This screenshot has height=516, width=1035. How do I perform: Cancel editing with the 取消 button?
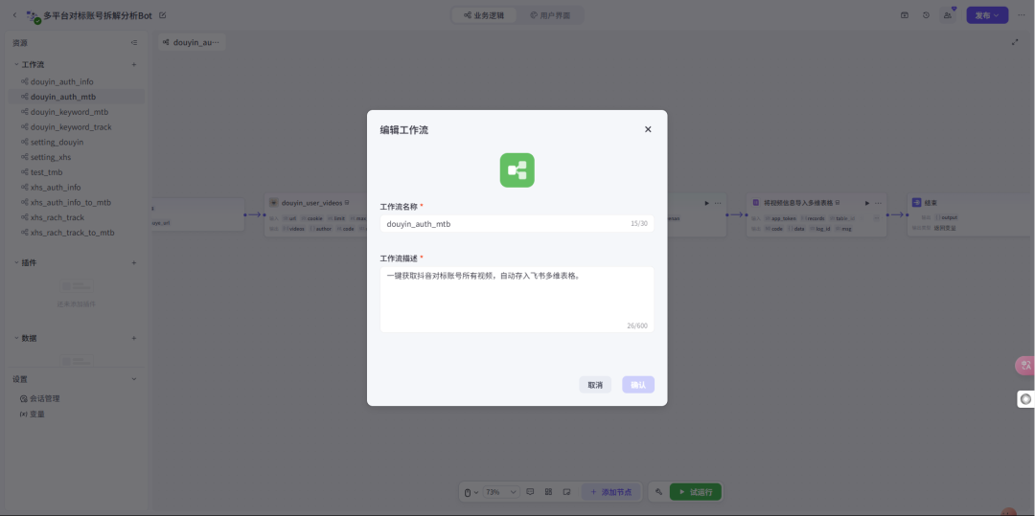point(595,385)
